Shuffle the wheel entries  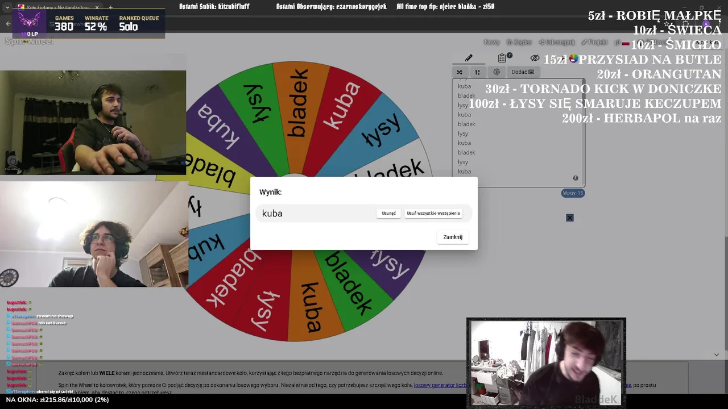coord(460,72)
